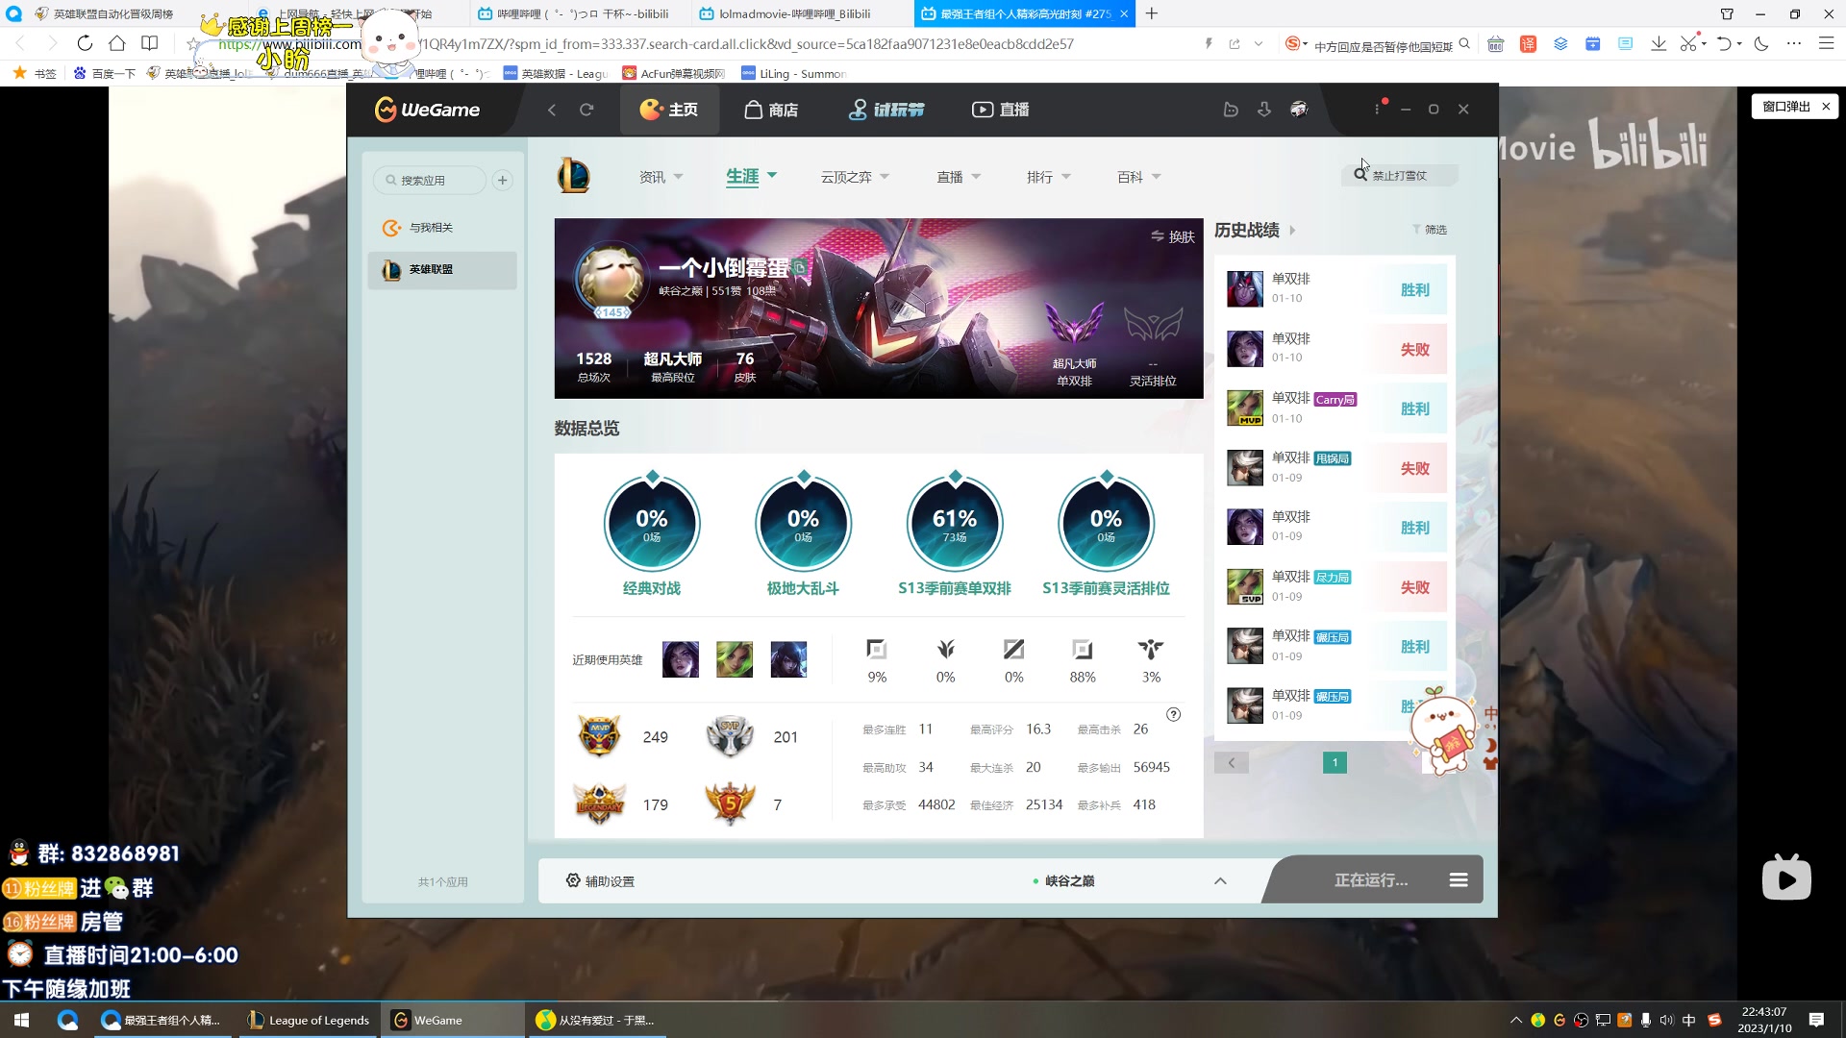
Task: Click the browser home icon
Action: pyautogui.click(x=116, y=43)
